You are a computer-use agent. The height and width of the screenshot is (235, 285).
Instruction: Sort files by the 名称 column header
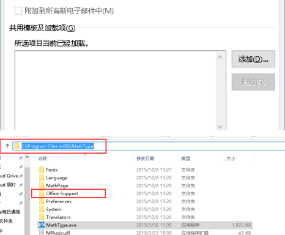43,159
